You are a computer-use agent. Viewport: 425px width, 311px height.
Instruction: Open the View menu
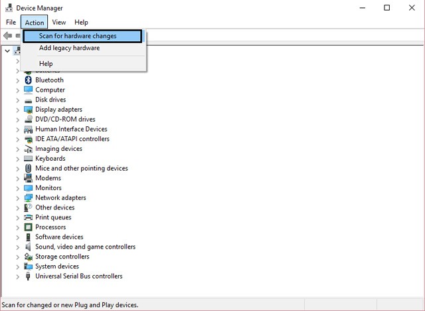coord(58,23)
